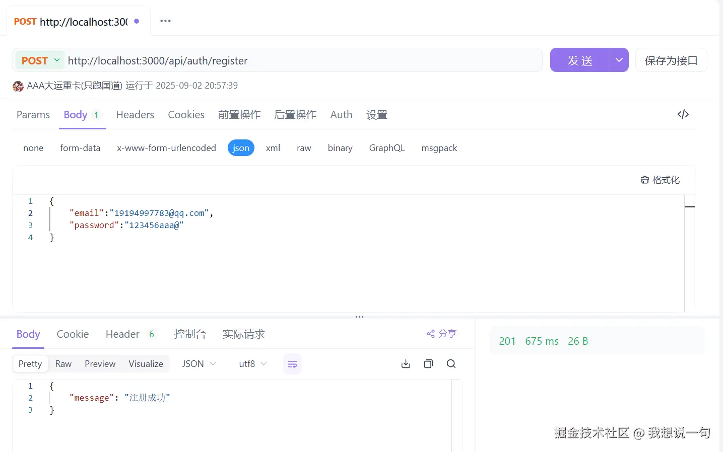
Task: Open the 设置 tab
Action: pos(377,115)
